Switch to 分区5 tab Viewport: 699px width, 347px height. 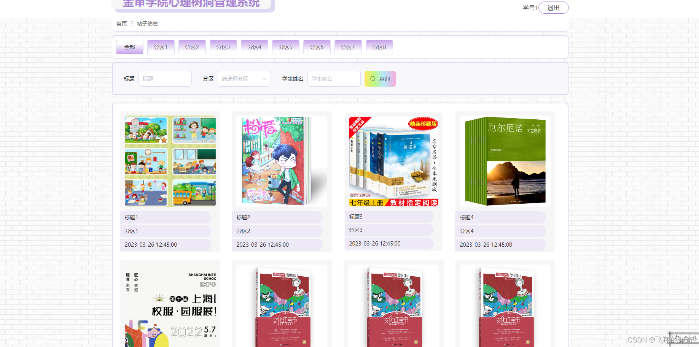pos(285,47)
